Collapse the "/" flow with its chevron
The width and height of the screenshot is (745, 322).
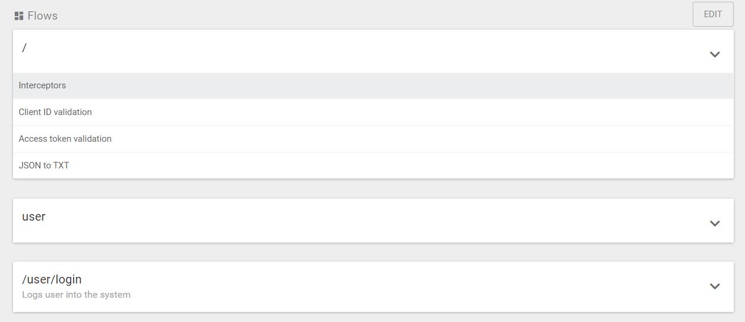click(x=715, y=54)
